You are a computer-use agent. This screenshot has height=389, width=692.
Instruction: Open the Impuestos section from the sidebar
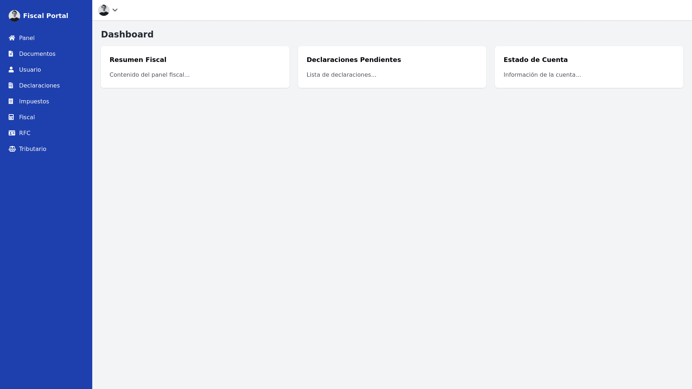coord(34,101)
